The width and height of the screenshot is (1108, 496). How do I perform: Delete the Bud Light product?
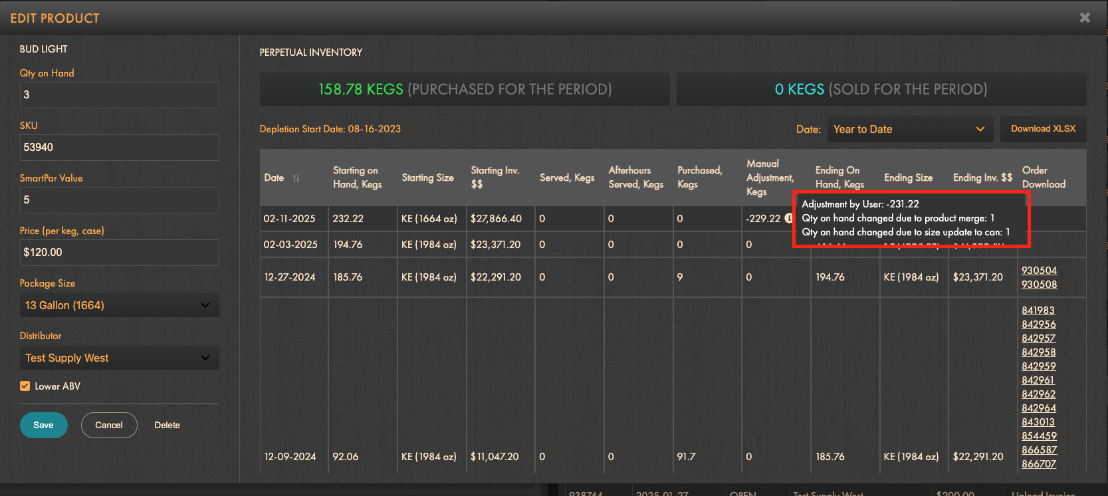(167, 426)
